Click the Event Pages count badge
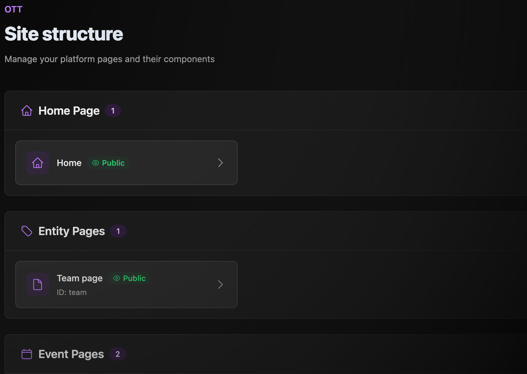The width and height of the screenshot is (527, 374). click(x=118, y=354)
